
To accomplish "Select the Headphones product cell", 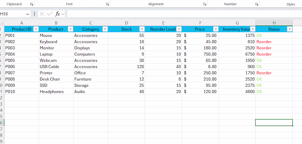I will (x=56, y=92).
